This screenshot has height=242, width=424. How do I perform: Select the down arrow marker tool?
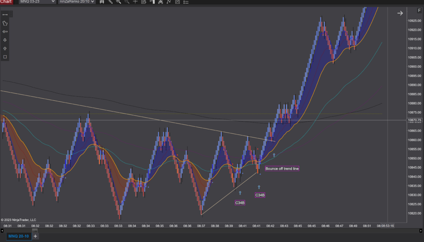coord(5,40)
